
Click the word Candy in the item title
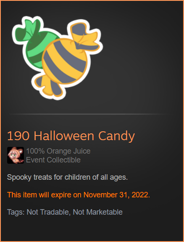[x=116, y=137]
